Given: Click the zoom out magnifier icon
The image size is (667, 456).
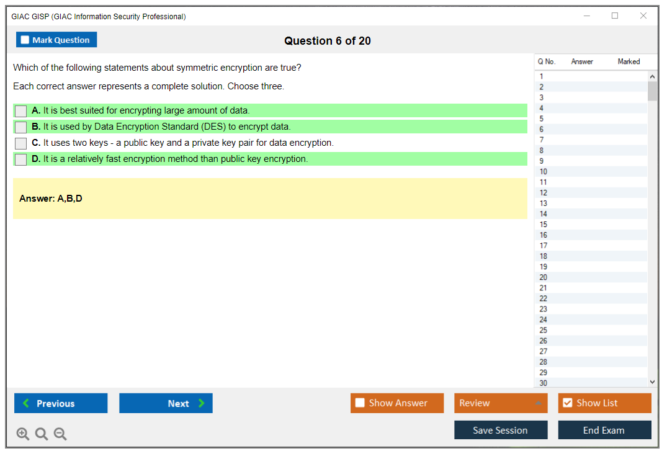Looking at the screenshot, I should tap(60, 434).
